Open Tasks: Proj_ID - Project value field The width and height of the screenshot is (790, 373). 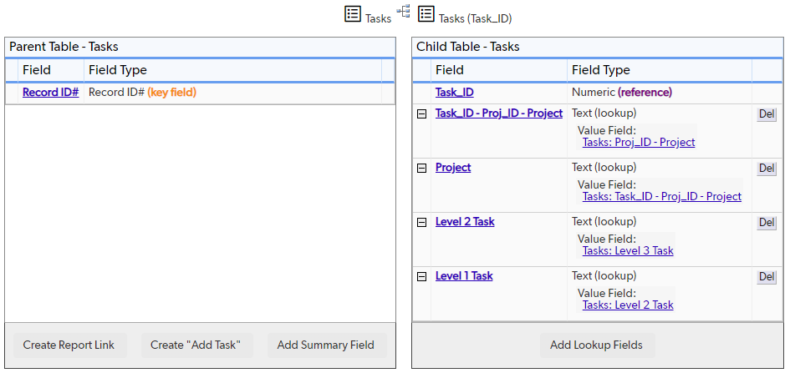pyautogui.click(x=639, y=142)
